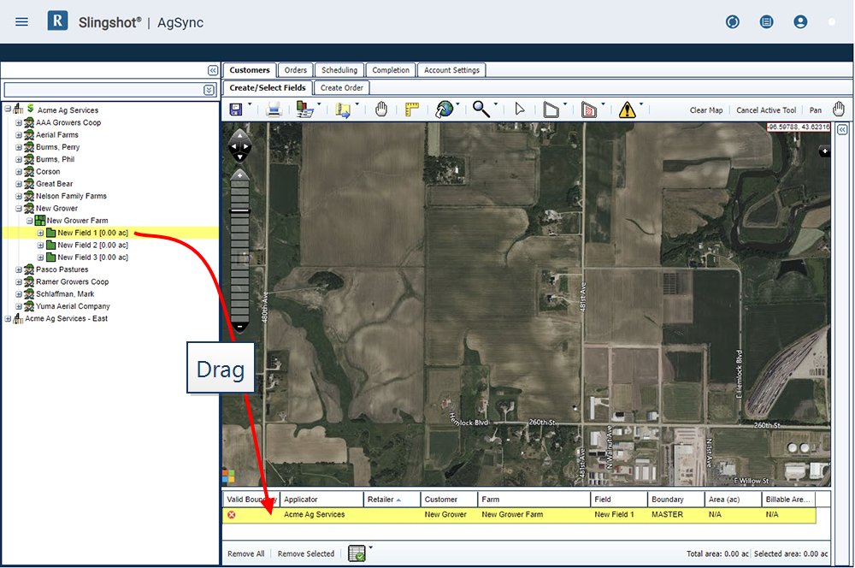Open the warning icon dropdown arrow

click(x=641, y=104)
